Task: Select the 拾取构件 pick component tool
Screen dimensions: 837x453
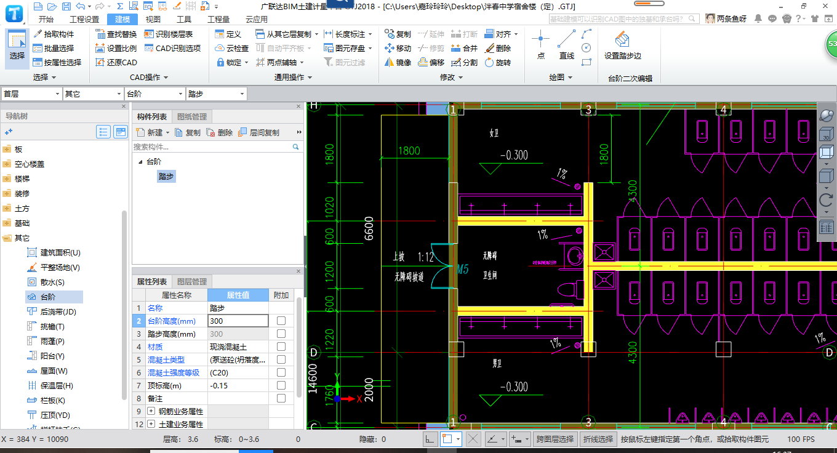Action: coord(54,34)
